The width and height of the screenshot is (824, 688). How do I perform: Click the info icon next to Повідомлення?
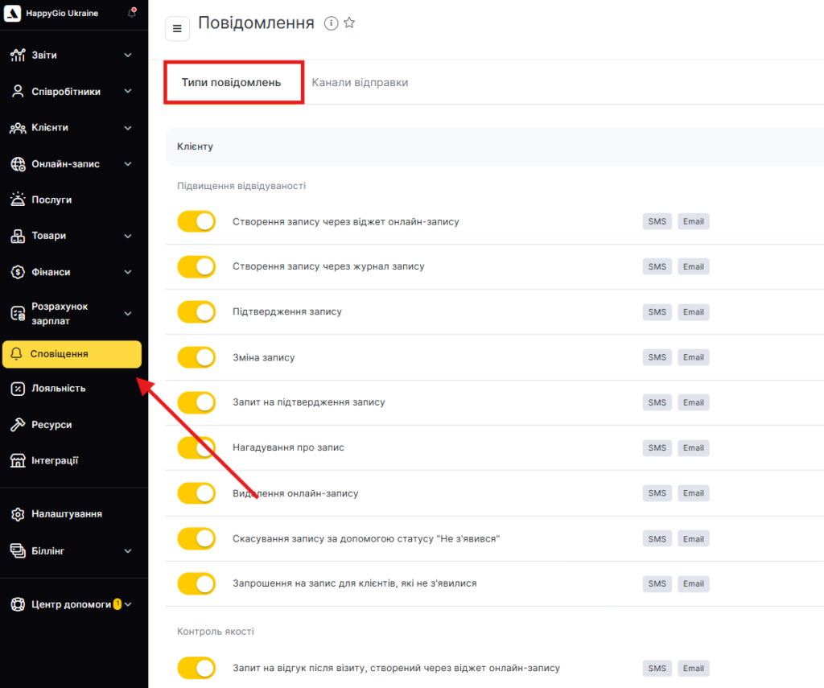(331, 23)
